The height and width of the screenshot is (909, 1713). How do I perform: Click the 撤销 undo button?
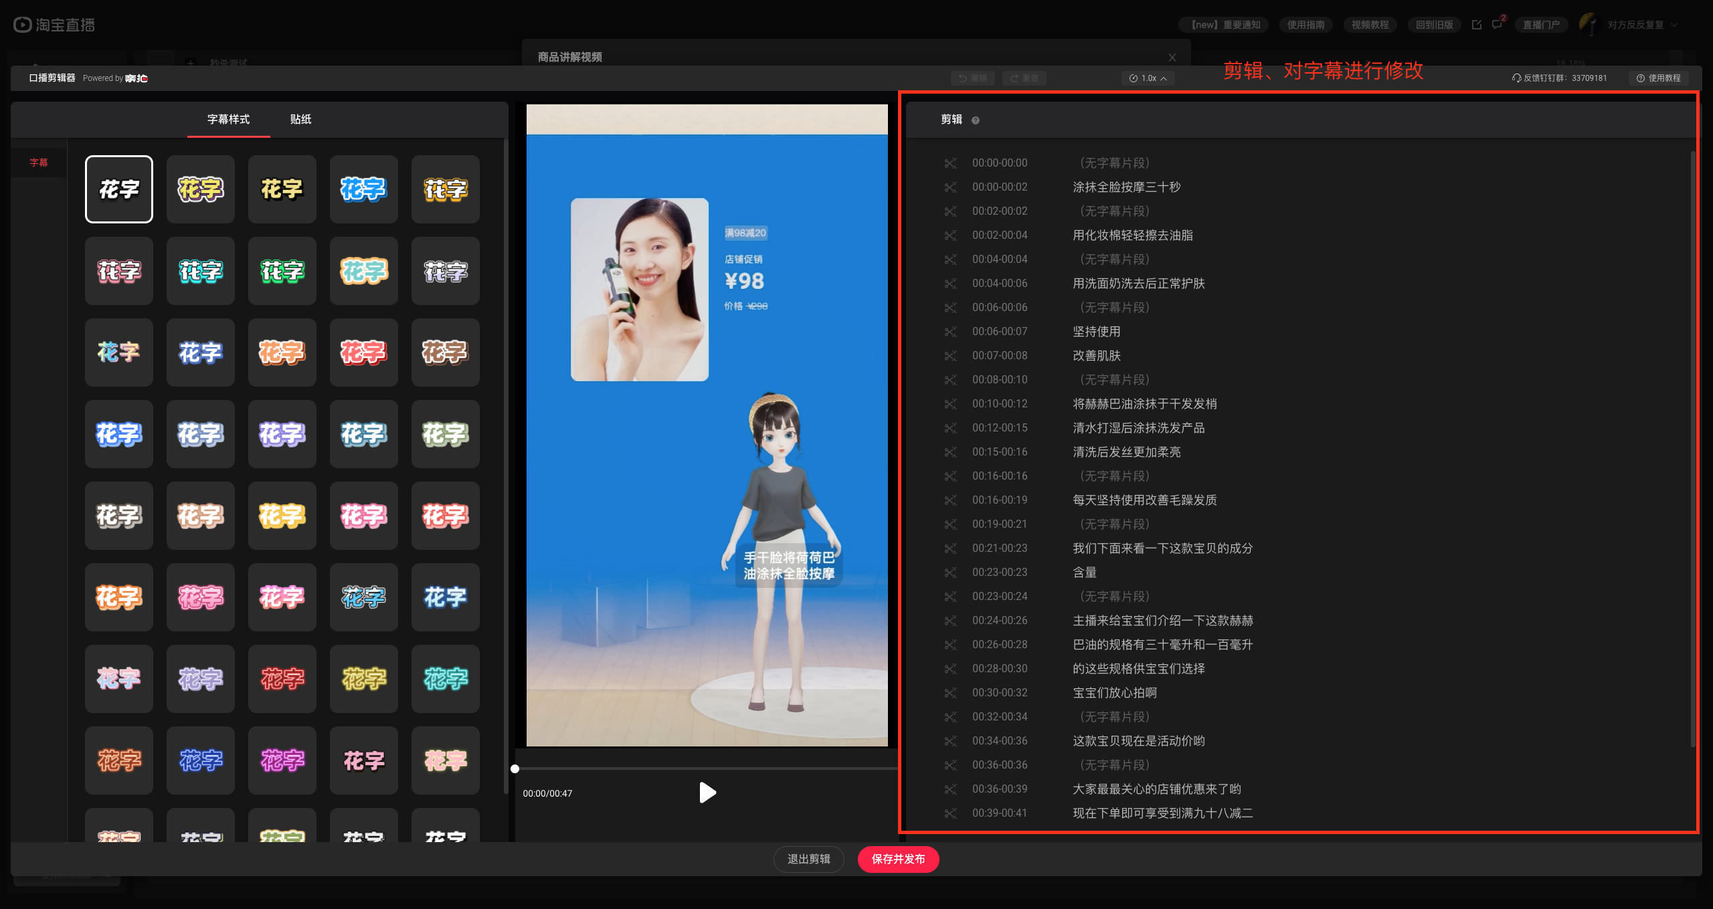pos(972,78)
